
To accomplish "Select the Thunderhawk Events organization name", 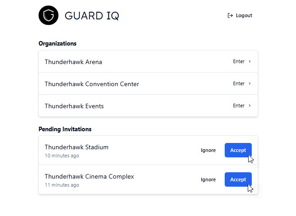I will (74, 106).
